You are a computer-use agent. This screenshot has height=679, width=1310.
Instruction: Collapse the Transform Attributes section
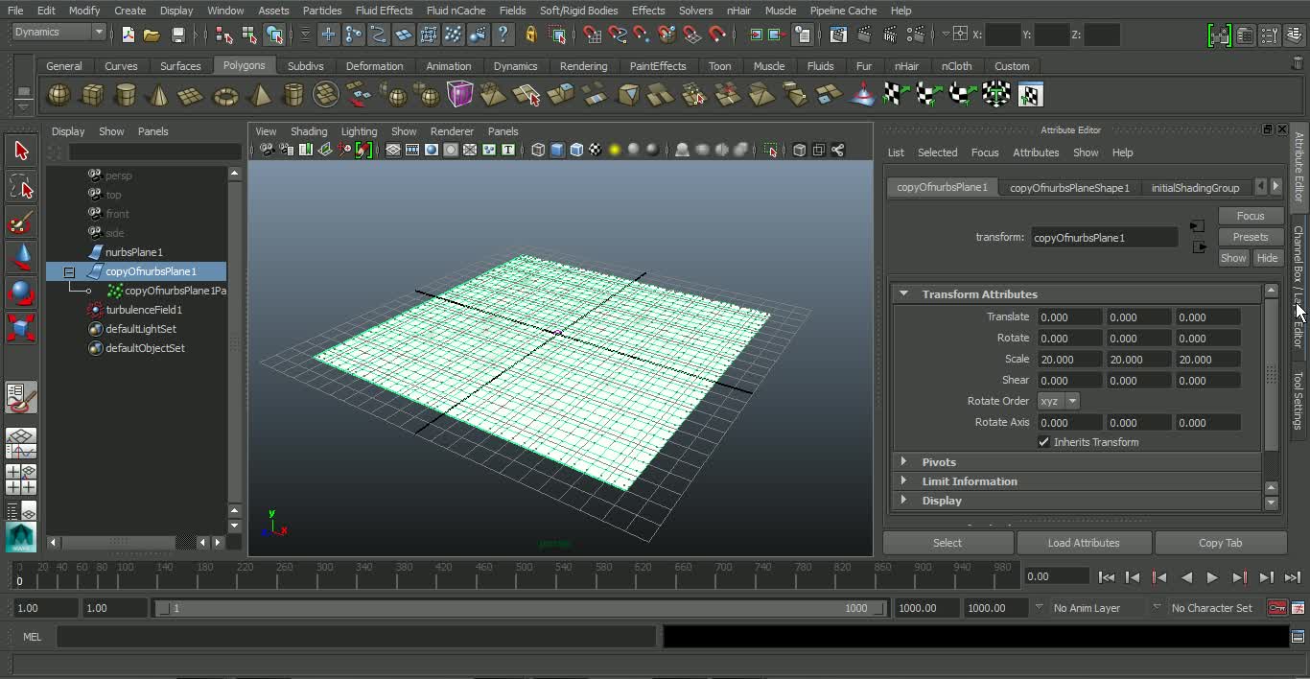point(903,293)
